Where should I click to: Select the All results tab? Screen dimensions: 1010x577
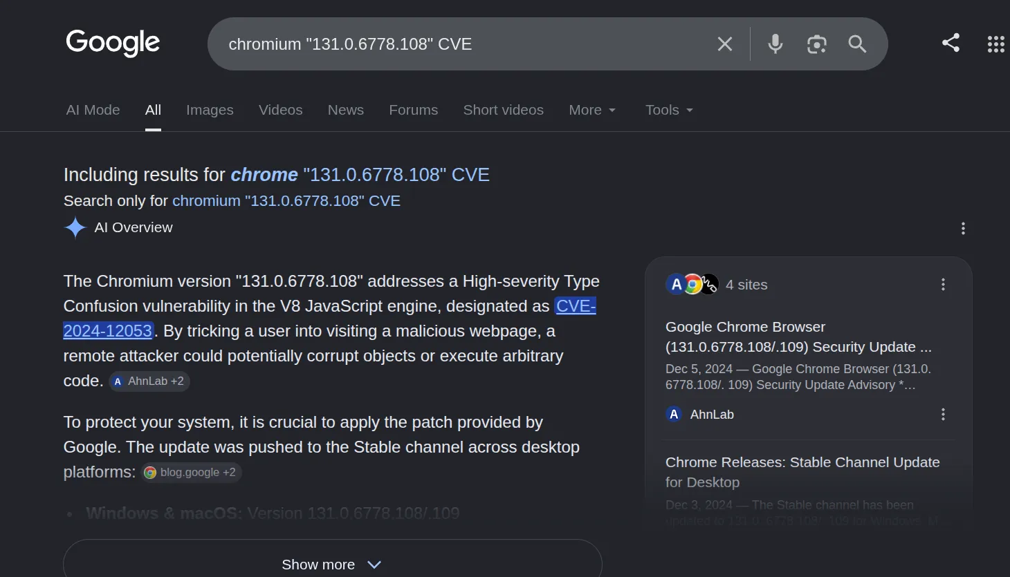(153, 110)
